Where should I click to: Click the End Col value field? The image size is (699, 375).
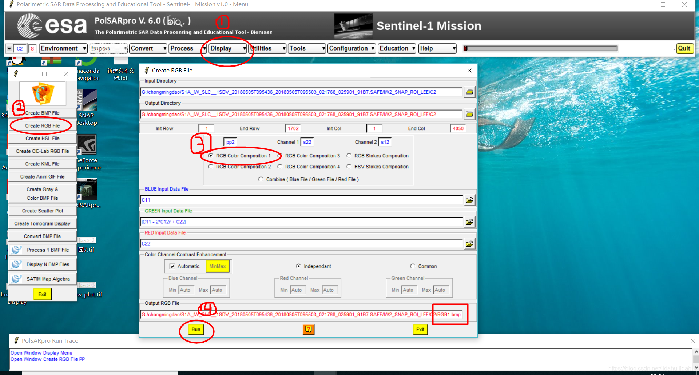pyautogui.click(x=458, y=128)
